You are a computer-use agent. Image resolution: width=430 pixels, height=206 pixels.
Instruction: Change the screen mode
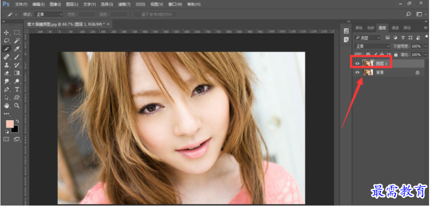(17, 139)
